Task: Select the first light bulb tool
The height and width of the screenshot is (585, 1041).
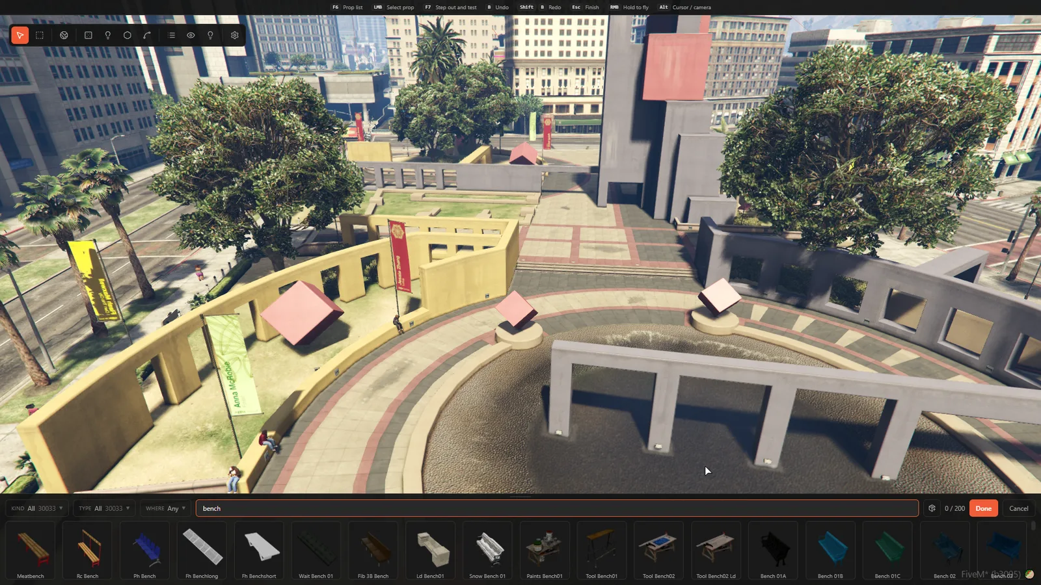Action: click(108, 35)
